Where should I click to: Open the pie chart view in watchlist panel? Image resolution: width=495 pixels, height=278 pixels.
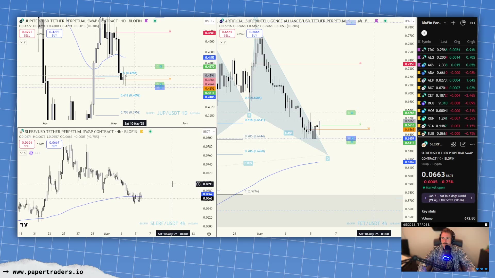pos(463,23)
